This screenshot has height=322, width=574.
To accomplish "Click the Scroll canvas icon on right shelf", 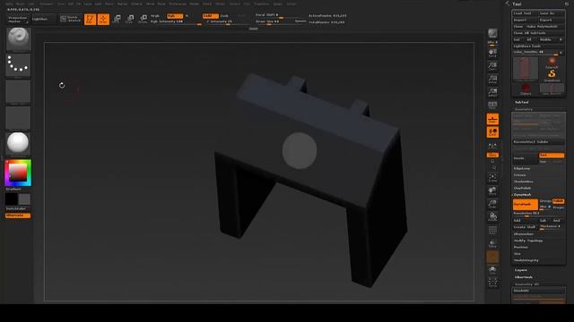I will (x=492, y=54).
